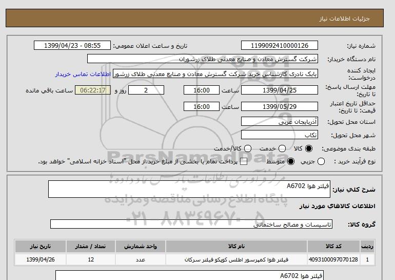Click the طبقه بندی موضوعی label
The height and width of the screenshot is (280, 395).
[349, 149]
